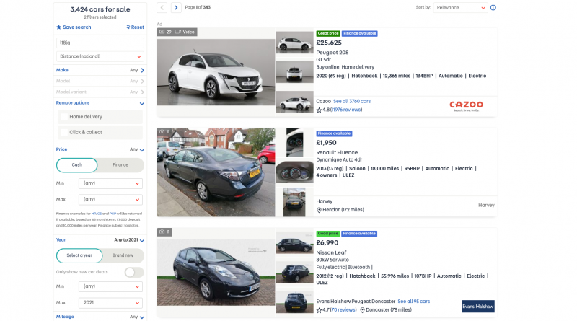Go to the previous results page arrow

[x=162, y=7]
